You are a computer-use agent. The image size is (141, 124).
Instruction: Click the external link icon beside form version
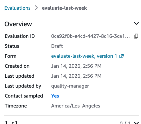(x=122, y=56)
